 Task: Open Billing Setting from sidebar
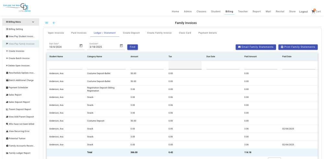[x=15, y=29]
